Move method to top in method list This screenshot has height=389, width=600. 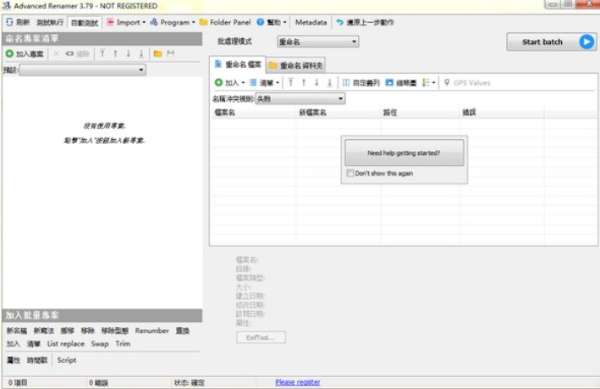coord(102,53)
